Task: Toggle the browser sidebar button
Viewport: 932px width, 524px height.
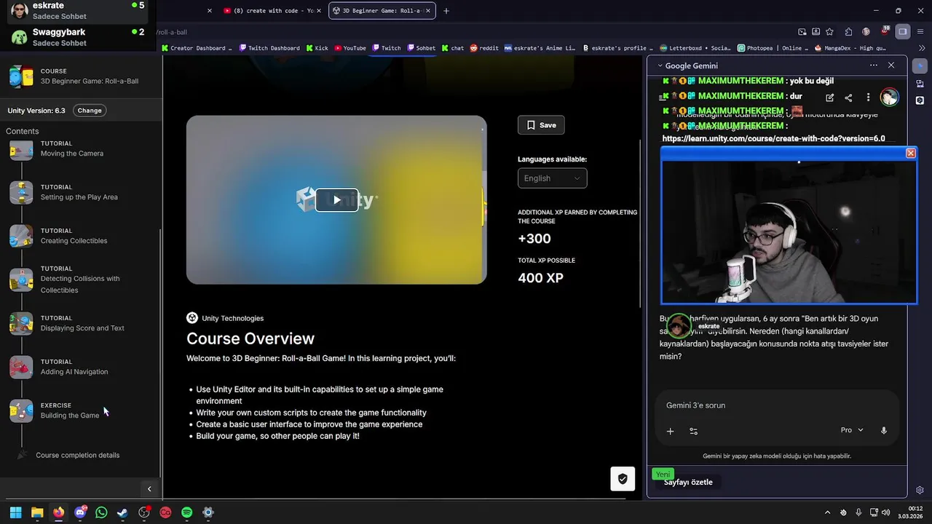Action: [x=903, y=32]
